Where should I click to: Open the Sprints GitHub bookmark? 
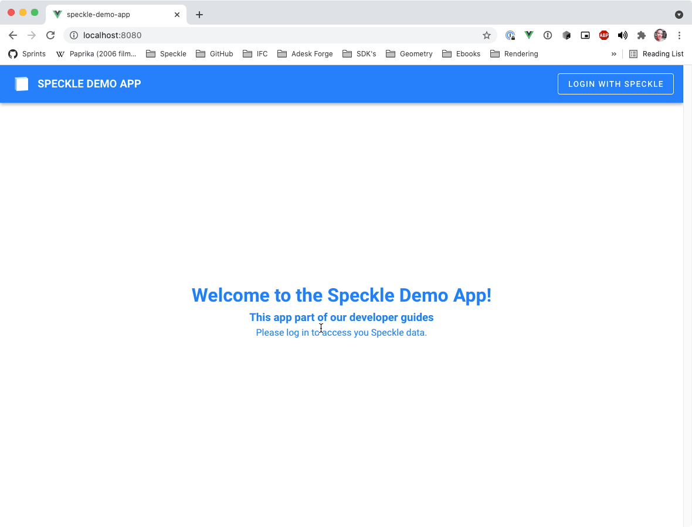[27, 54]
